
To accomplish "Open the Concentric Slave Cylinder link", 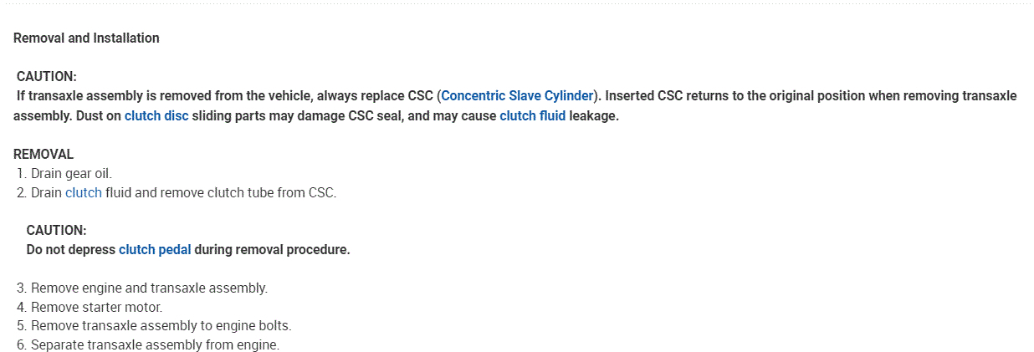I will pos(517,95).
